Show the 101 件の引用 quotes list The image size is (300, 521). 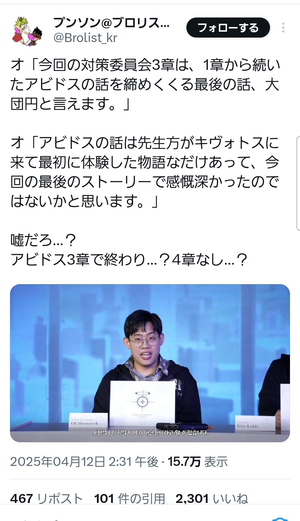pos(130,499)
